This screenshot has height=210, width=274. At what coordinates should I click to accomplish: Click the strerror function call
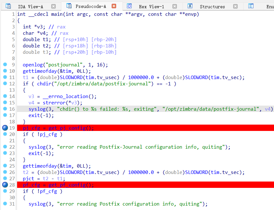(54, 103)
